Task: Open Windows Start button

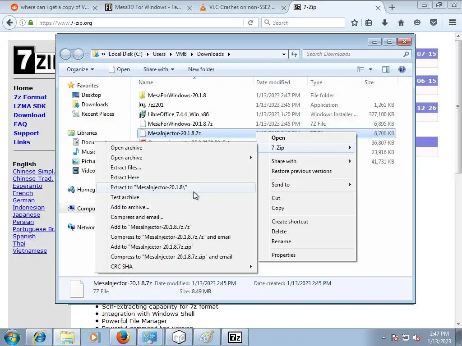Action: click(x=12, y=337)
